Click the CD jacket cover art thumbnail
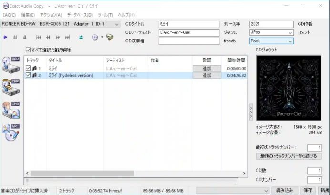The width and height of the screenshot is (330, 195). (289, 88)
